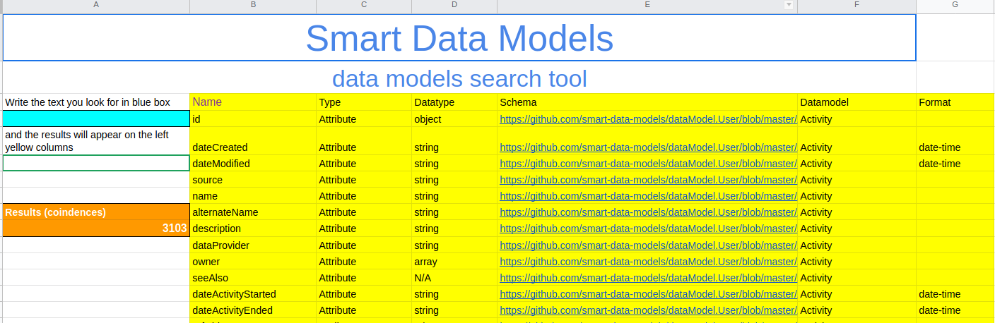
Task: Select column G header
Action: (955, 5)
